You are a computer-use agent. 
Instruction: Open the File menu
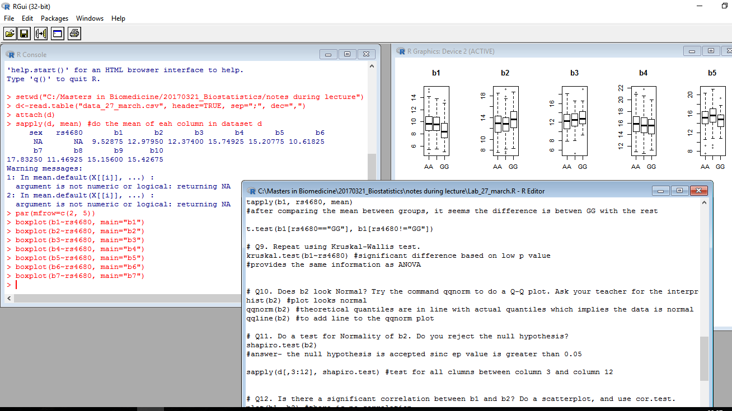(x=9, y=18)
